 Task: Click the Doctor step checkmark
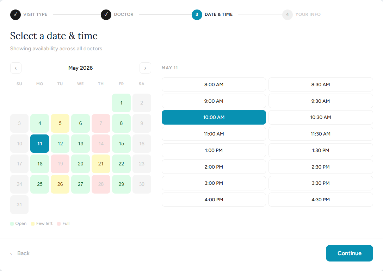[106, 14]
